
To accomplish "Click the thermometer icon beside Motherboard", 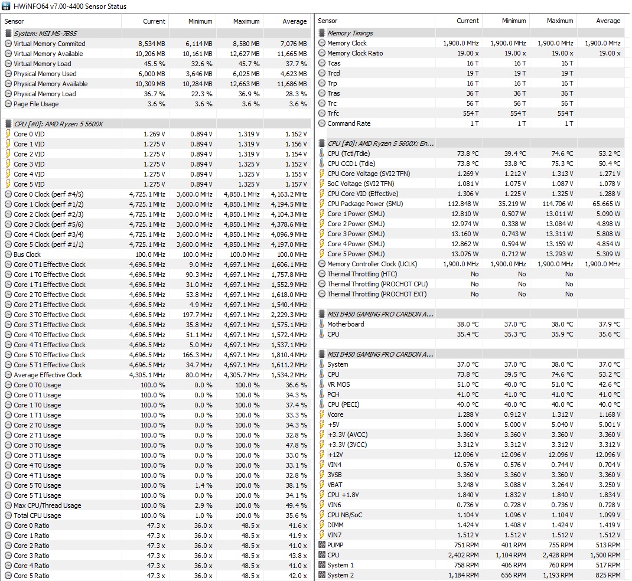I will pyautogui.click(x=322, y=324).
